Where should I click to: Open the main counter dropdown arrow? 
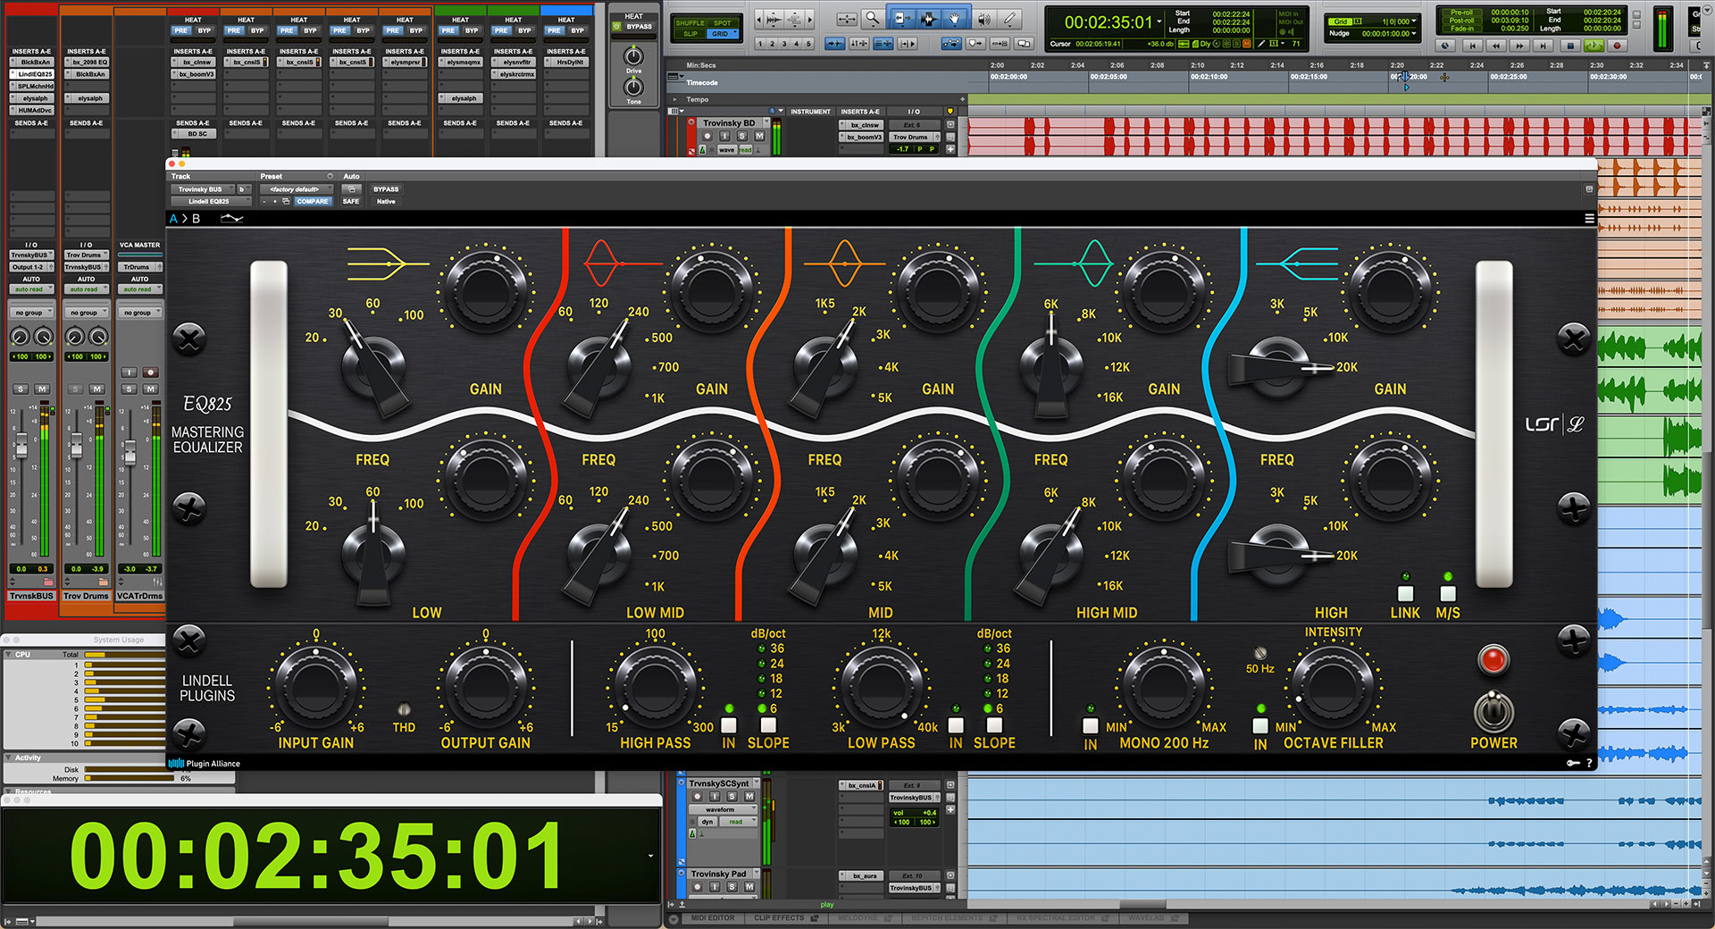(x=1159, y=22)
